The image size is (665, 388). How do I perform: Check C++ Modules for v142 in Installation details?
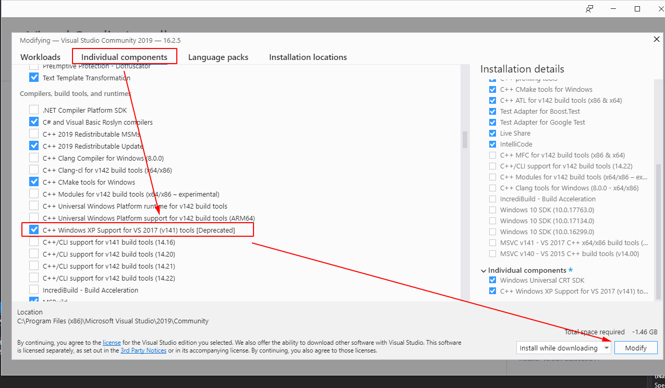pos(493,177)
